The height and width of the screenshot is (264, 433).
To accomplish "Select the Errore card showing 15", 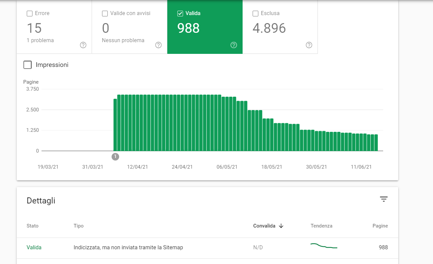I will tap(54, 27).
